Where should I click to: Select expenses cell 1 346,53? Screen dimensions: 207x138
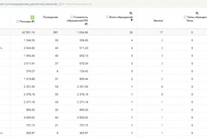29,40
